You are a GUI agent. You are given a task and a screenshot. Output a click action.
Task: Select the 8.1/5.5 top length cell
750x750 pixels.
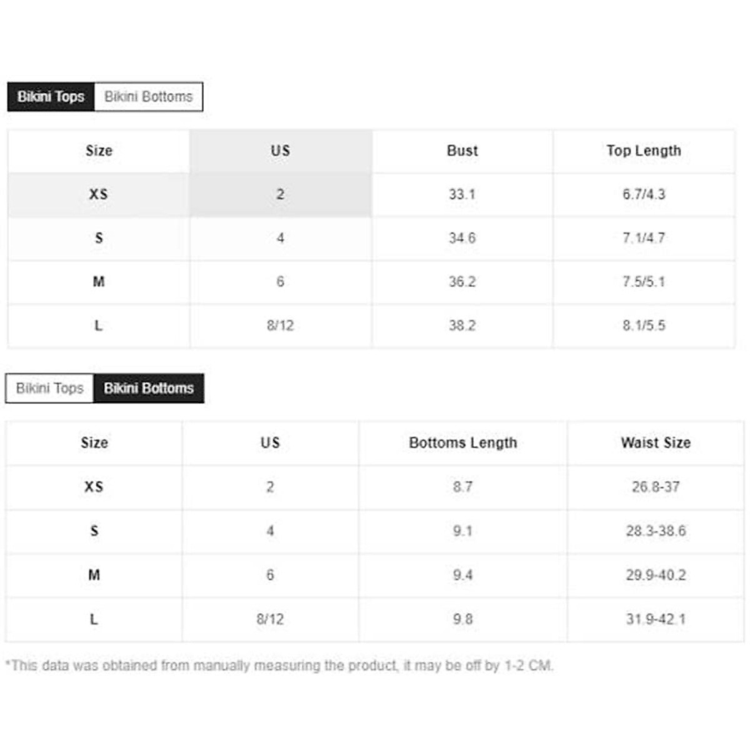(644, 326)
